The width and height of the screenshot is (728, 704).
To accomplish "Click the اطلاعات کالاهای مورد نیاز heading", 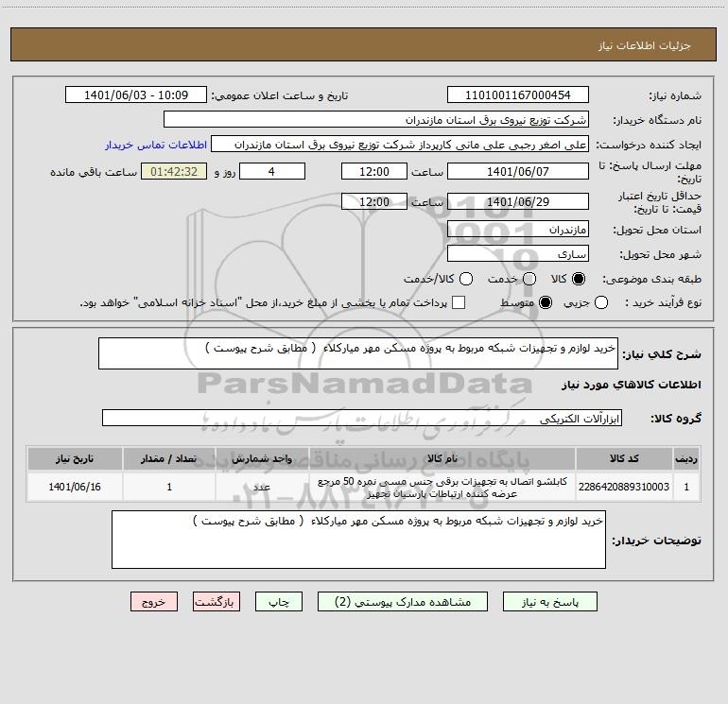I will tap(631, 385).
